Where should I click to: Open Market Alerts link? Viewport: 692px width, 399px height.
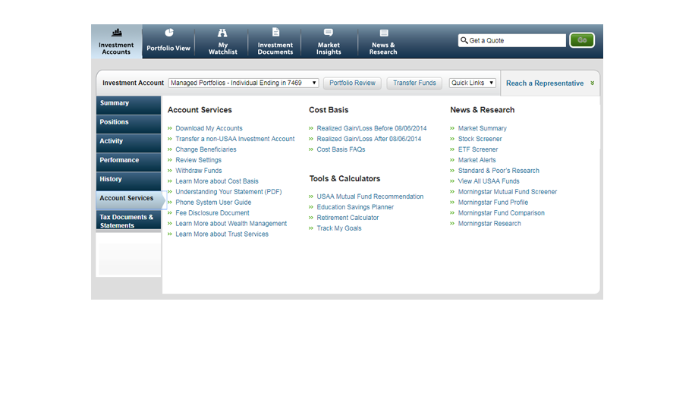point(477,160)
